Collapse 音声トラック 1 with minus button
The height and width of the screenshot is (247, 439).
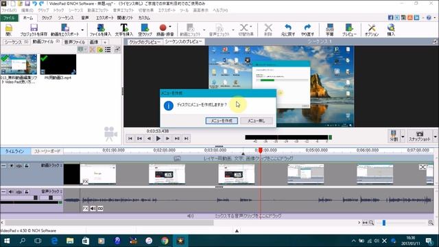coord(3,192)
